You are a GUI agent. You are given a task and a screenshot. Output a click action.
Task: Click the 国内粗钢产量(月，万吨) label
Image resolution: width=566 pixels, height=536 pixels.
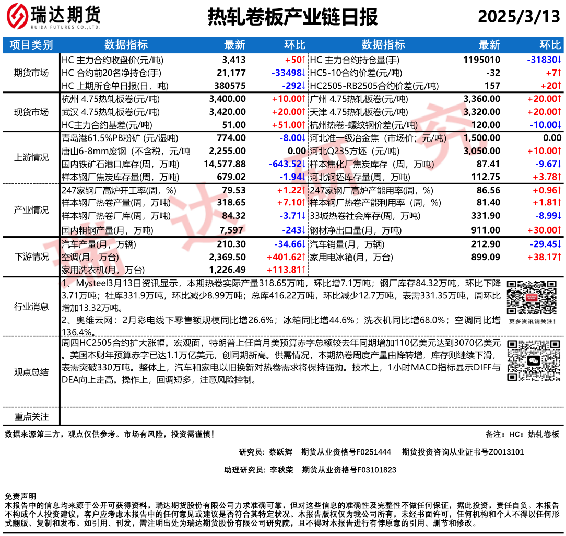[107, 230]
